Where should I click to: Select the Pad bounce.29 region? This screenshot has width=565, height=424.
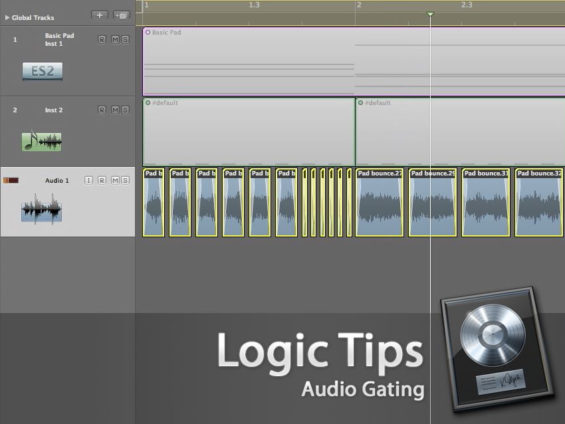tap(431, 203)
